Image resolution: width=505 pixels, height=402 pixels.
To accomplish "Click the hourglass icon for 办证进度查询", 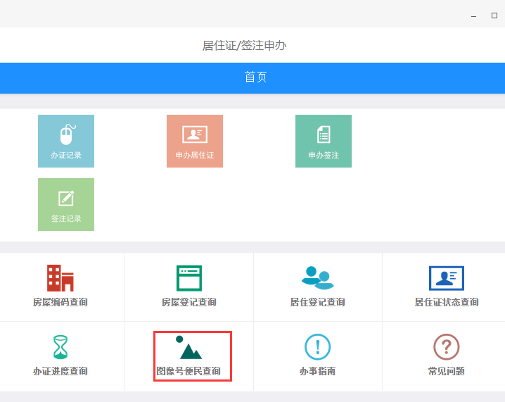I will tap(60, 347).
